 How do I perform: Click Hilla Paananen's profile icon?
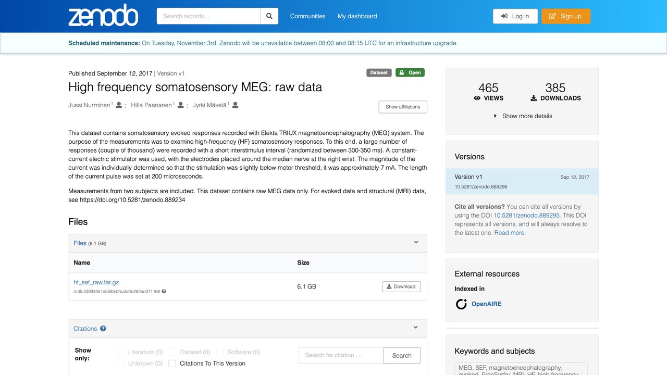181,105
